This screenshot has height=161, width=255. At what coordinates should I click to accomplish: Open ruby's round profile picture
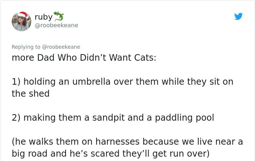click(21, 21)
